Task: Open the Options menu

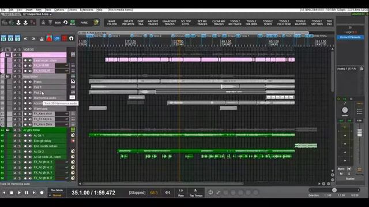Action: (59, 10)
